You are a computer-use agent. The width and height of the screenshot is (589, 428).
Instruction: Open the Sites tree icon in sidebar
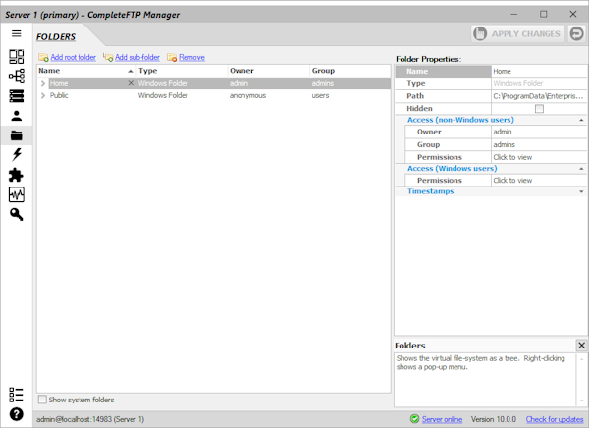(16, 77)
